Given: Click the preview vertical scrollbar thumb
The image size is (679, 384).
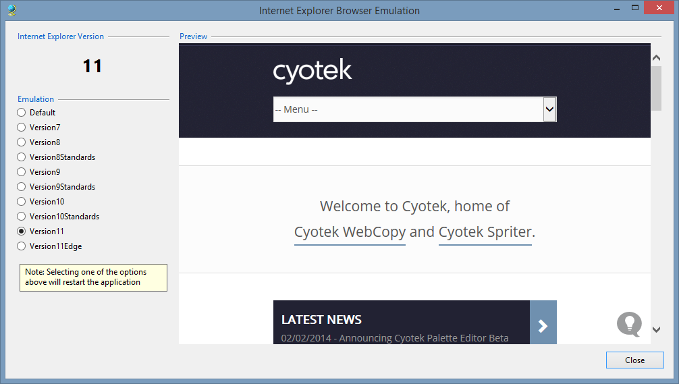Looking at the screenshot, I should (657, 88).
